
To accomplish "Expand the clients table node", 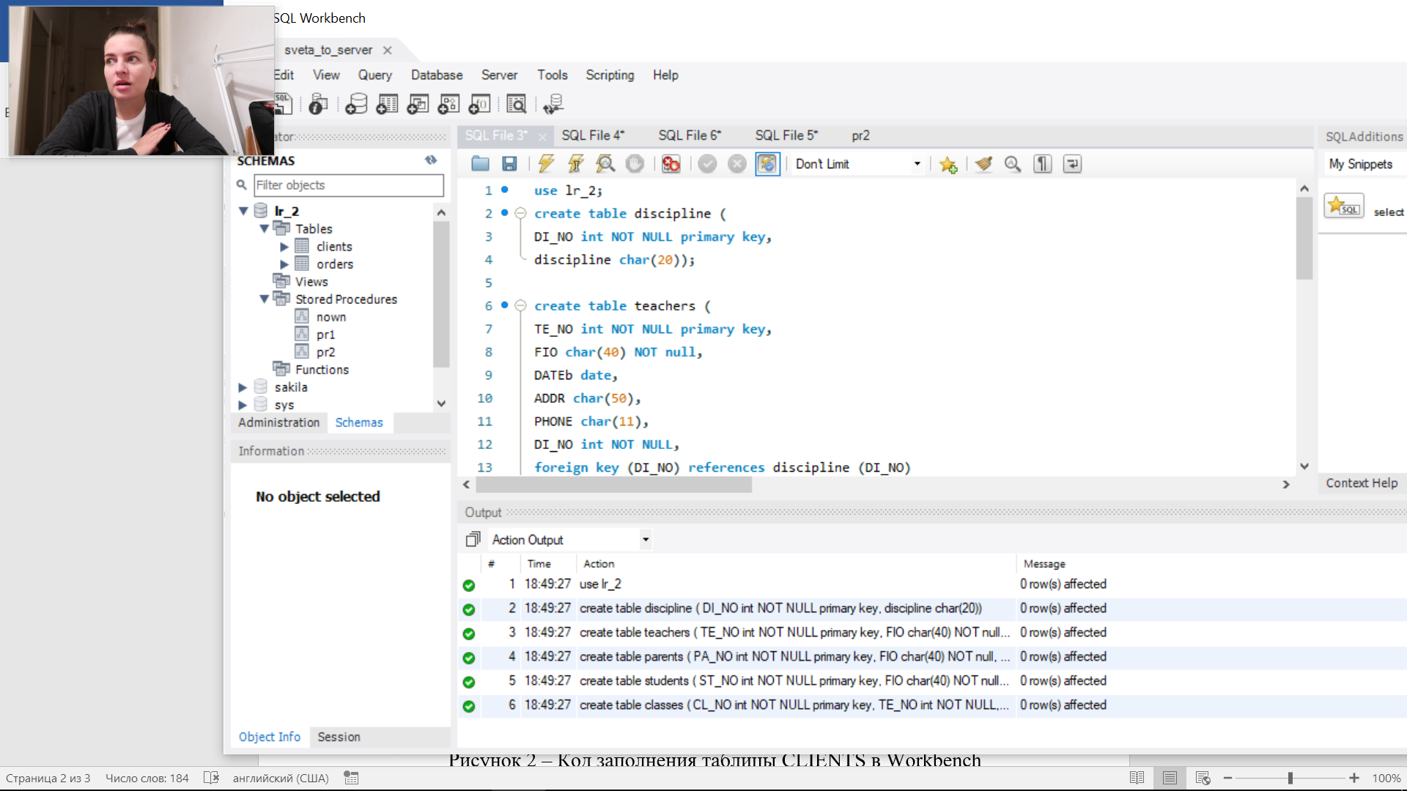I will [x=284, y=247].
